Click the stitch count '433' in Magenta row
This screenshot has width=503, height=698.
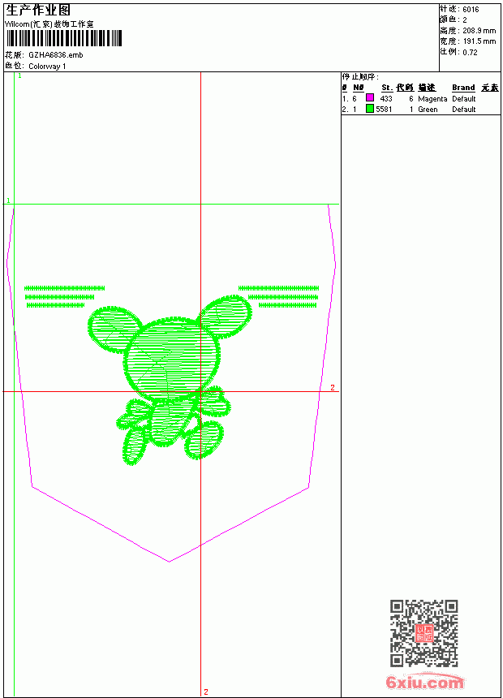(386, 99)
